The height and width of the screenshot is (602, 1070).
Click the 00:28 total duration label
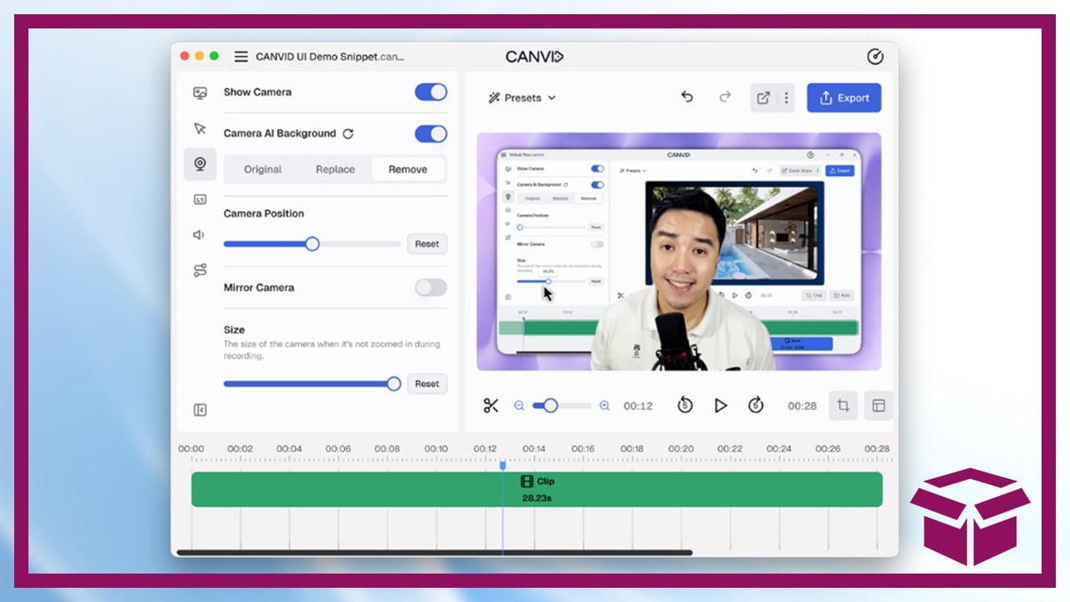(802, 406)
